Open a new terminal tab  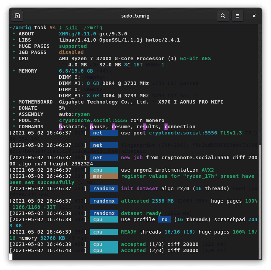pyautogui.click(x=17, y=16)
